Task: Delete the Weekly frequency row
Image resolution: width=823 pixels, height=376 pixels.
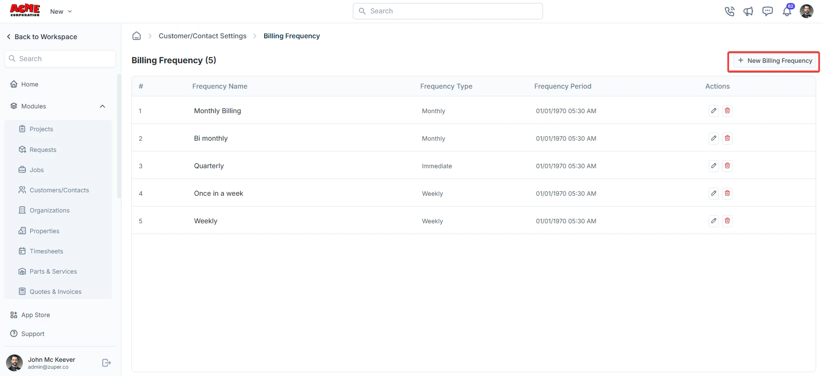Action: click(727, 221)
